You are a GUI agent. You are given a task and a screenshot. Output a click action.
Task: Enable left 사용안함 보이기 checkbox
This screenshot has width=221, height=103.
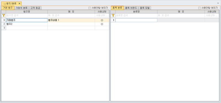(90, 8)
